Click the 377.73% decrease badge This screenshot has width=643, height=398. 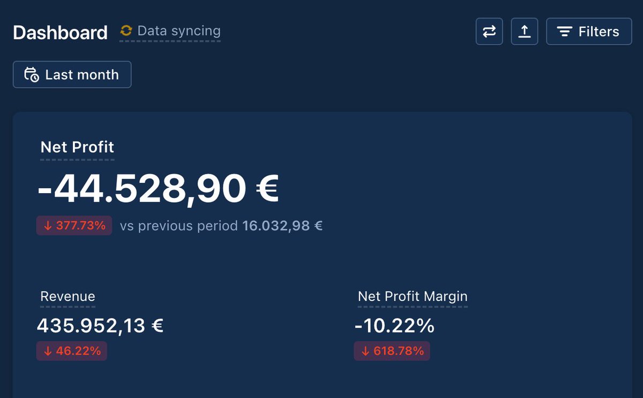point(74,226)
